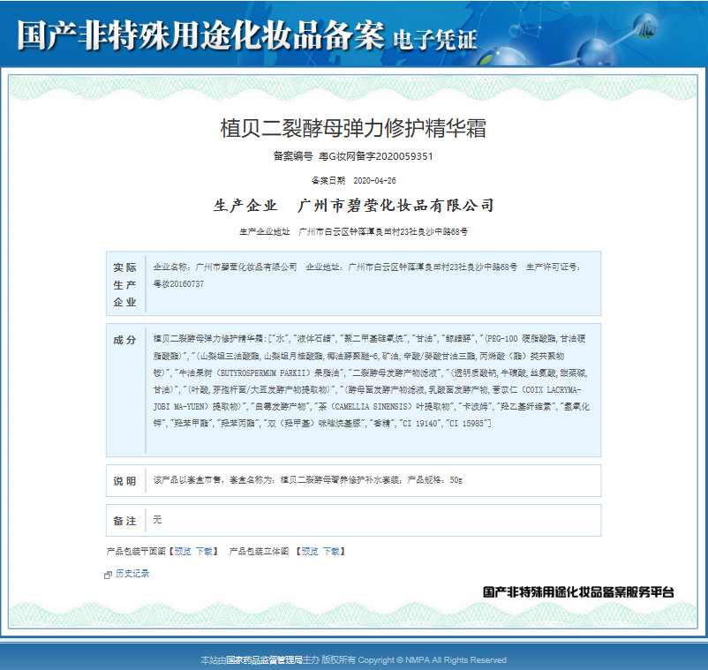Image resolution: width=708 pixels, height=670 pixels.
Task: Click the 备注 row label
Action: click(124, 521)
